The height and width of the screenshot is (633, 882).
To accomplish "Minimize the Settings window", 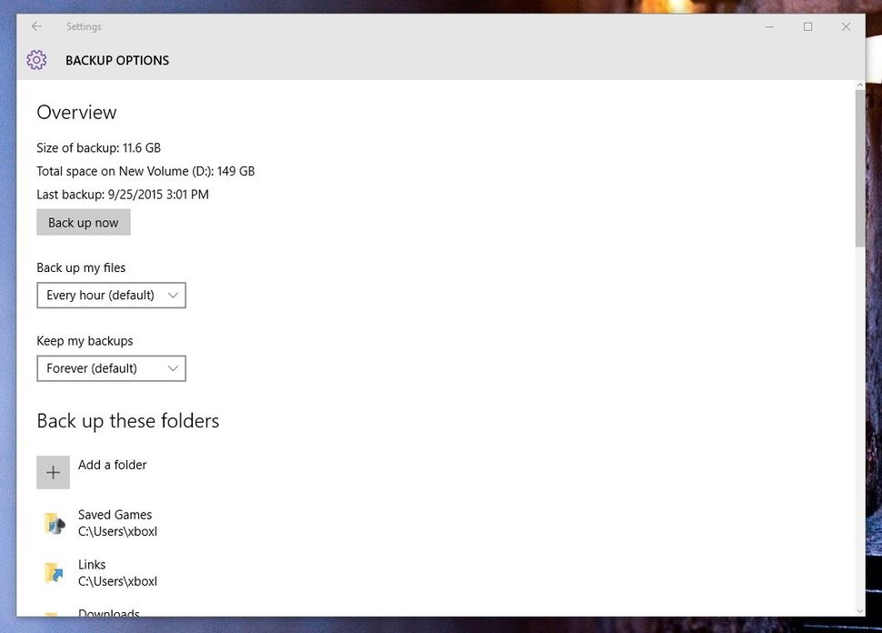I will (769, 26).
